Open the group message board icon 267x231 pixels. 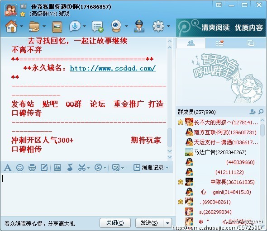[97, 27]
